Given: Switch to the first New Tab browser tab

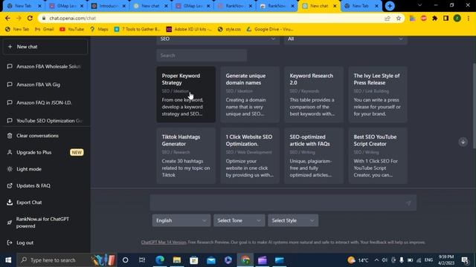Looking at the screenshot, I should 23,6.
